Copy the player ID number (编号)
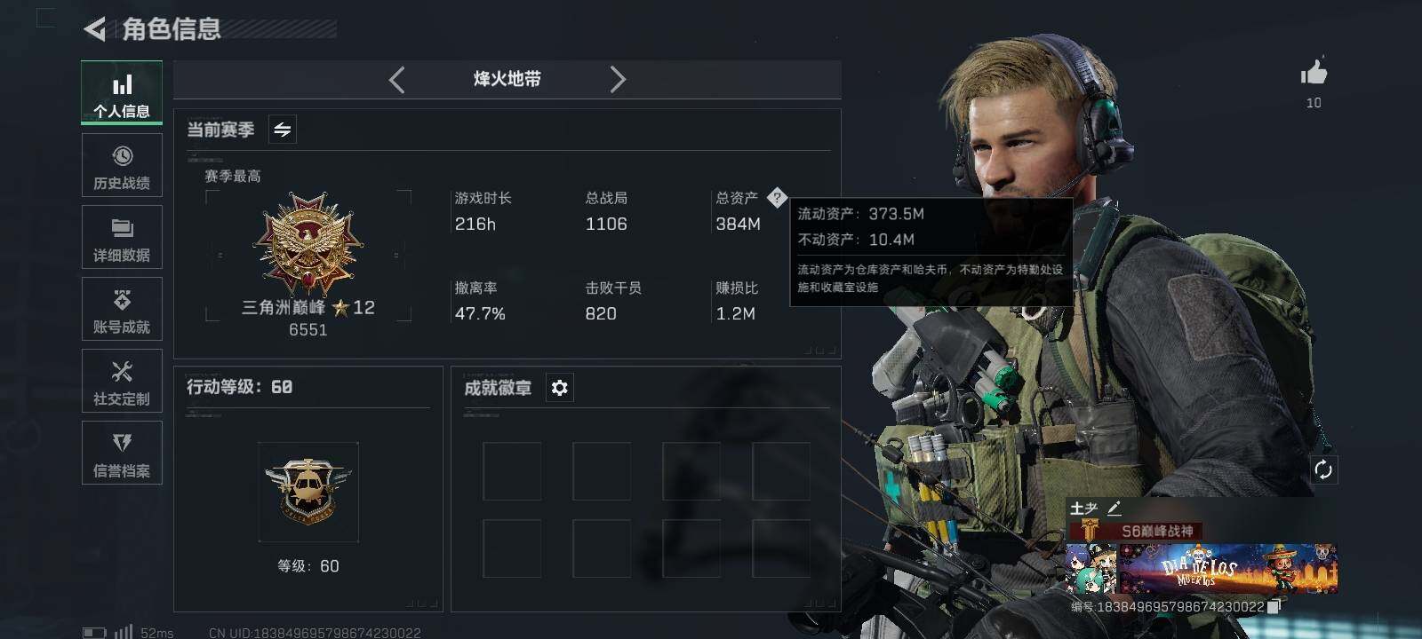Screen dimensions: 1422x639 coord(1274,606)
